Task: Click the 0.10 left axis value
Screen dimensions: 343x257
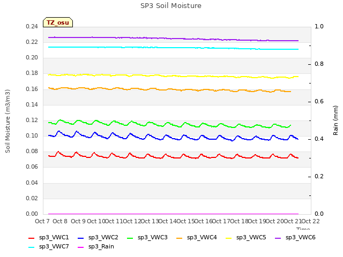Action: (x=32, y=135)
